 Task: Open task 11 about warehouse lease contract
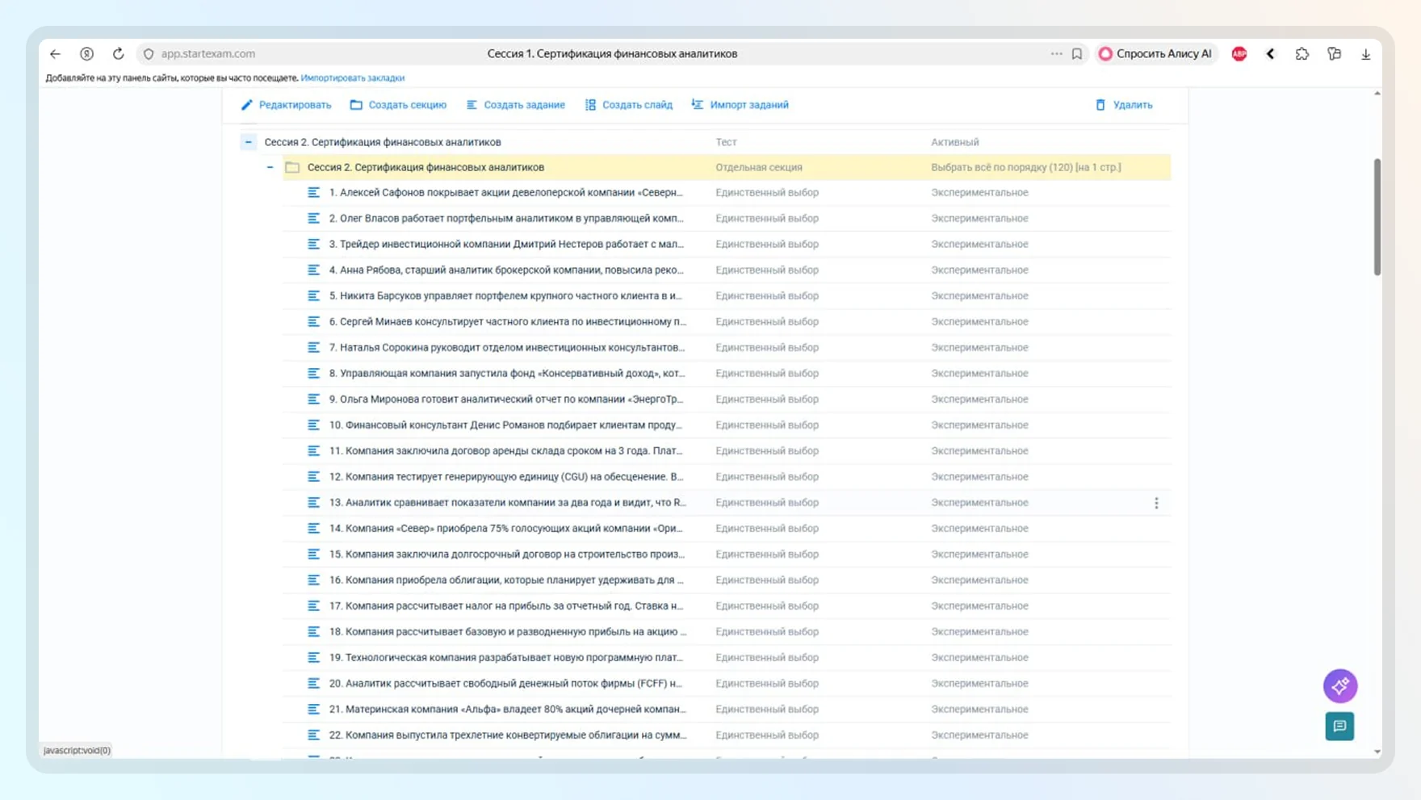pyautogui.click(x=505, y=451)
